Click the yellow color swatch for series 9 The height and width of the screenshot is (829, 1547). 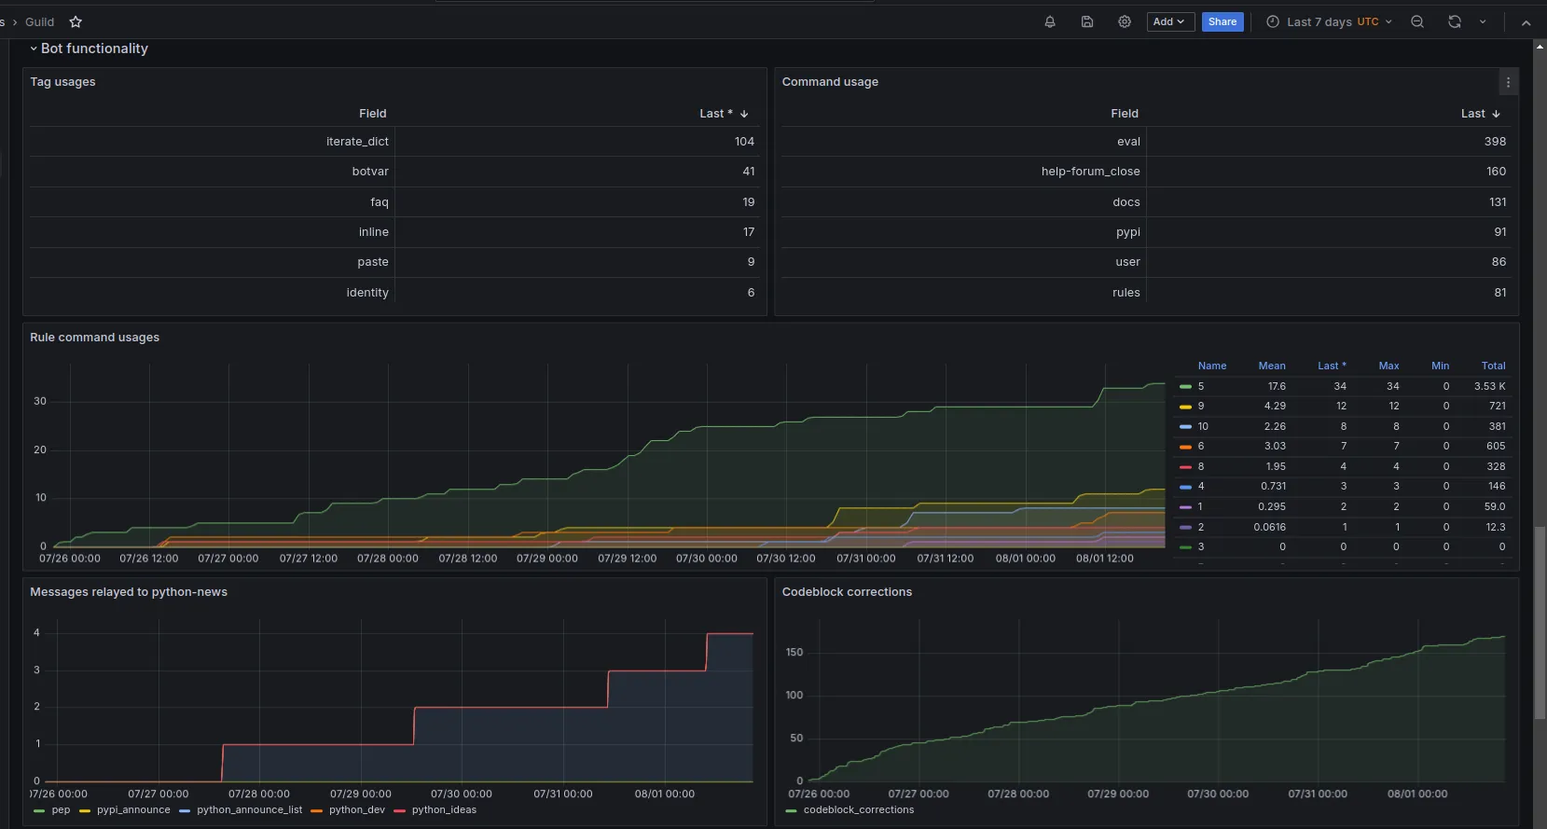[1185, 407]
